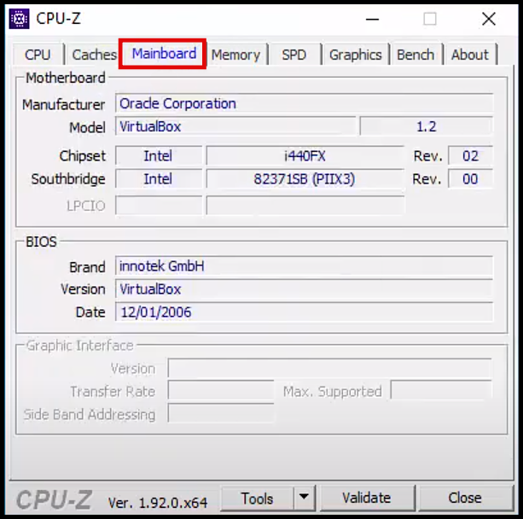Switch to the Graphics tab

tap(355, 55)
